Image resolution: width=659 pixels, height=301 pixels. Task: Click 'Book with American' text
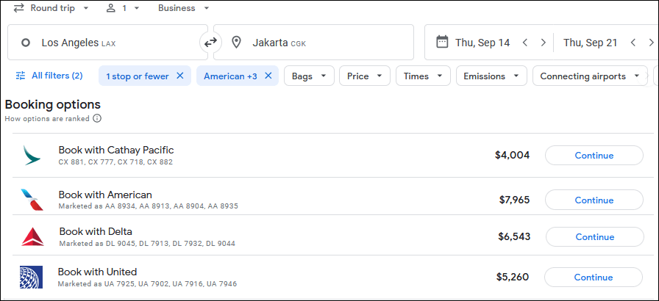point(105,195)
